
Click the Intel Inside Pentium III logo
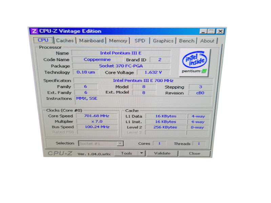coord(194,63)
